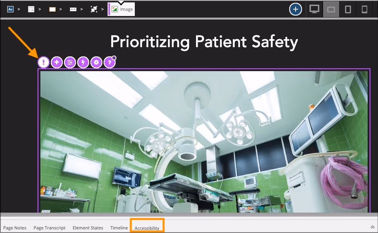The width and height of the screenshot is (378, 233).
Task: Switch to phone preview
Action: (364, 10)
